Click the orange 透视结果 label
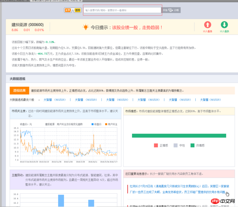 pos(19,91)
